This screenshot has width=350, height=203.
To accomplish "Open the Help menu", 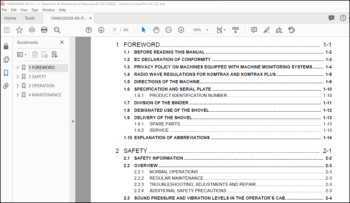I will click(x=62, y=10).
